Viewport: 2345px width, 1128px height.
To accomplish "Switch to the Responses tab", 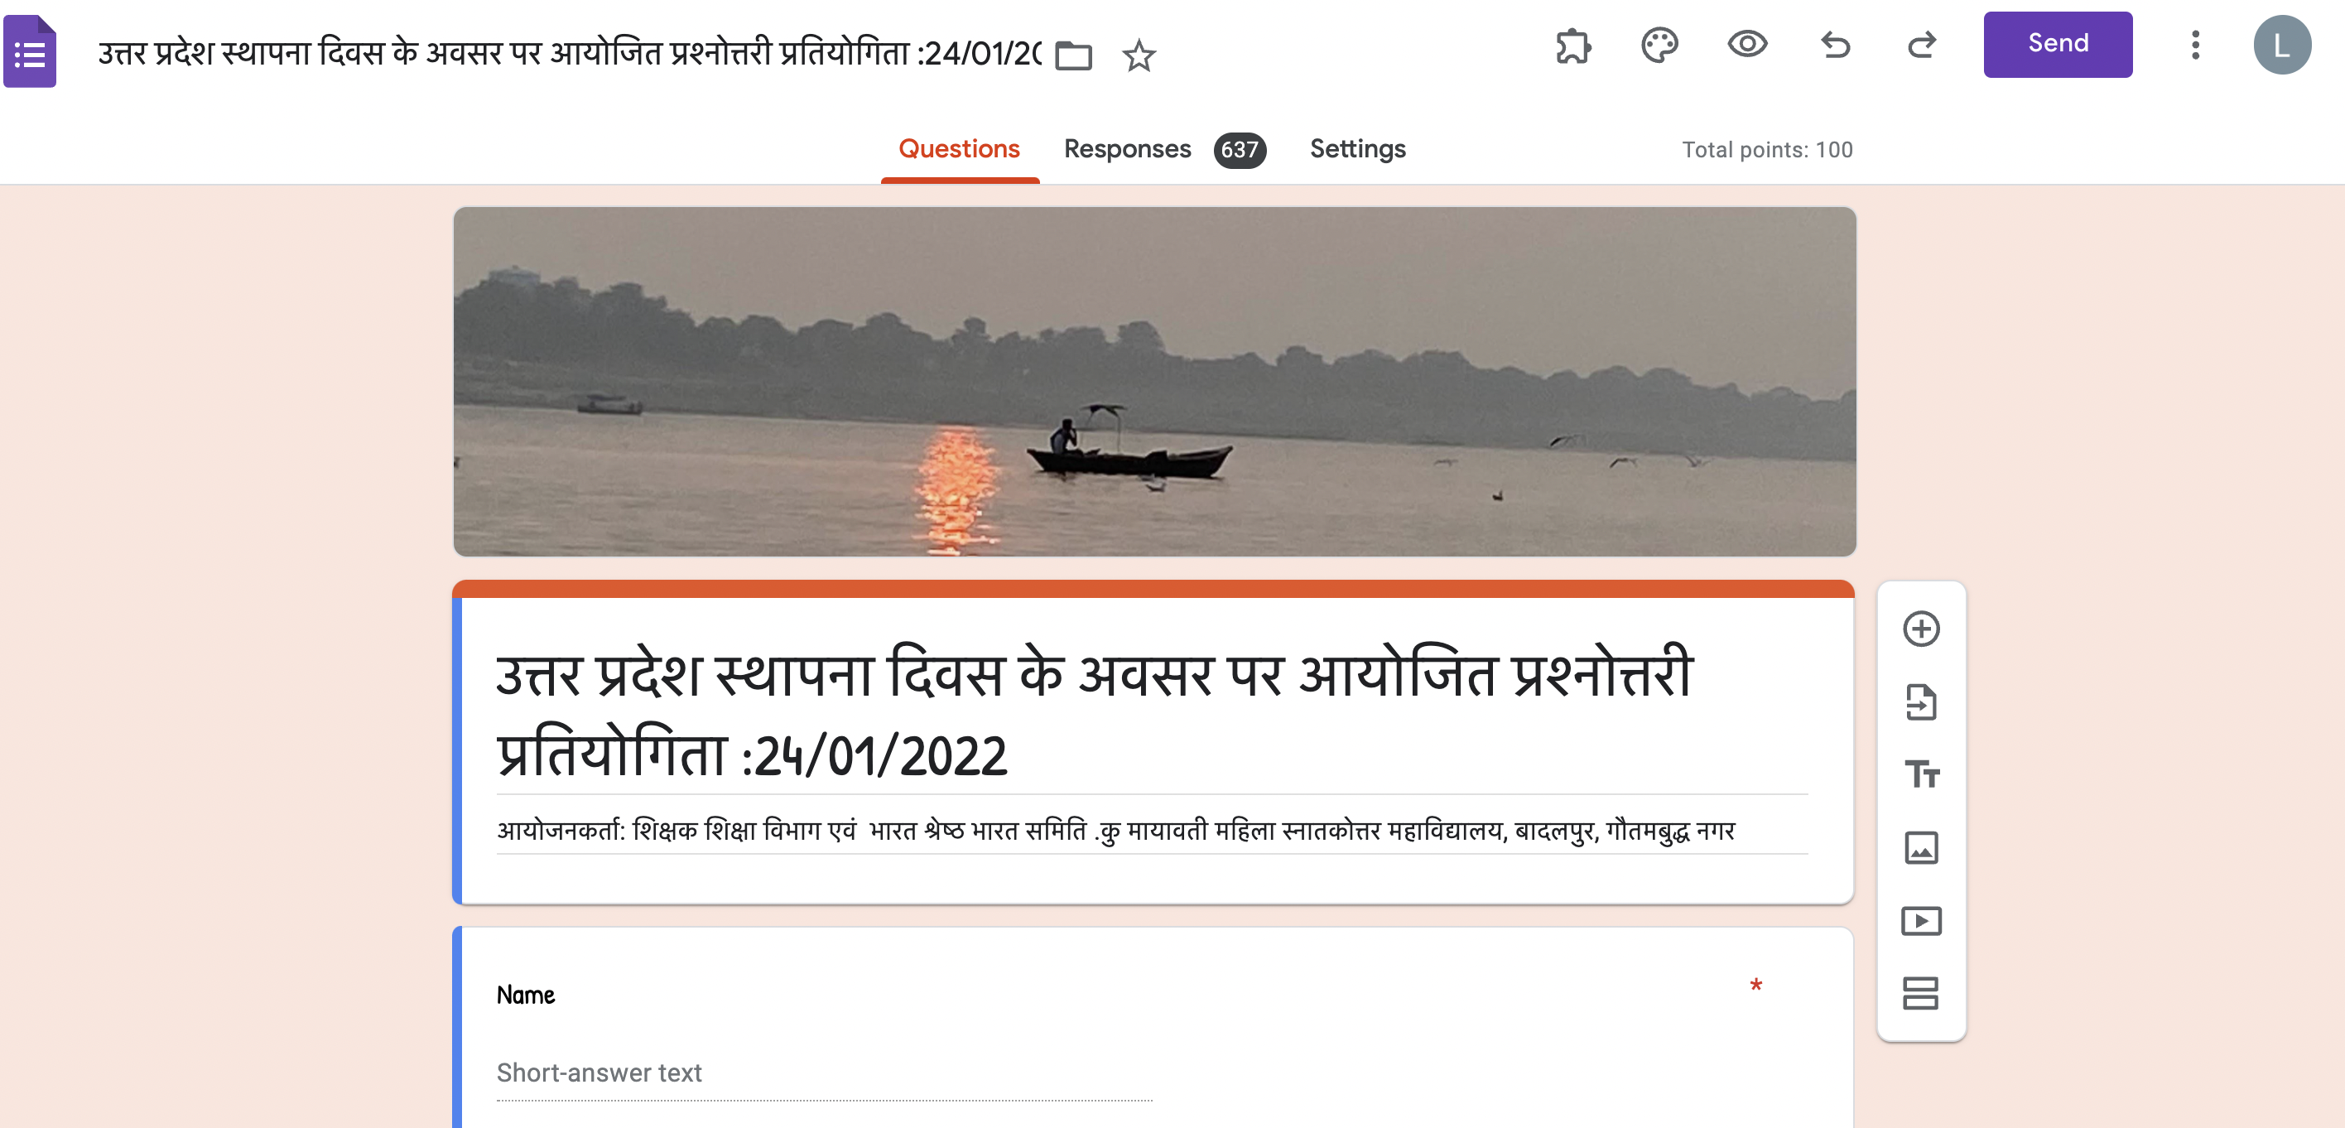I will point(1164,149).
